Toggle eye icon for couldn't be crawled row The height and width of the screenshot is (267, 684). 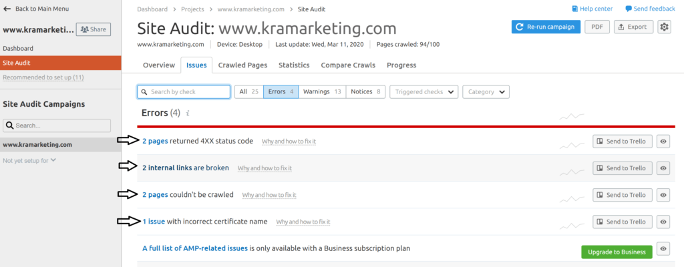663,195
